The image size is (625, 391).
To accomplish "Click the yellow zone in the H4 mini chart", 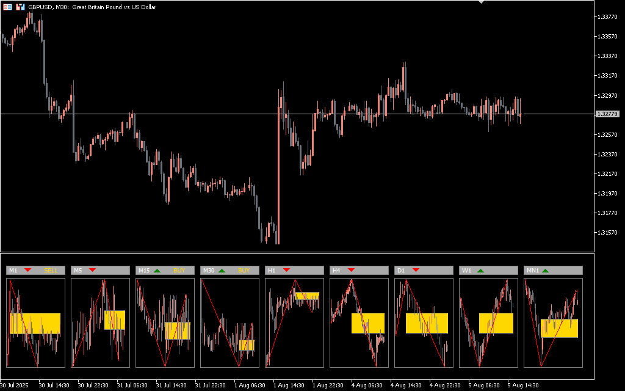I will pos(367,323).
